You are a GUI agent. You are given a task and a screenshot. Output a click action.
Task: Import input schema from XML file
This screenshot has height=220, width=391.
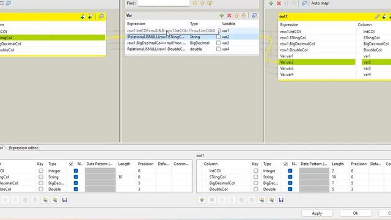tap(45, 200)
